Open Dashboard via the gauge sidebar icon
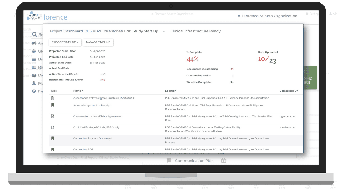This screenshot has width=342, height=192. 34,75
